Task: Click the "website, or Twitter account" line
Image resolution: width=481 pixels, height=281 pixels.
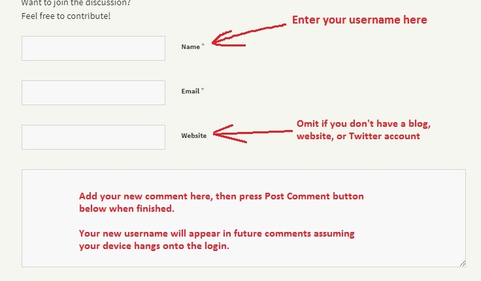Action: (358, 137)
